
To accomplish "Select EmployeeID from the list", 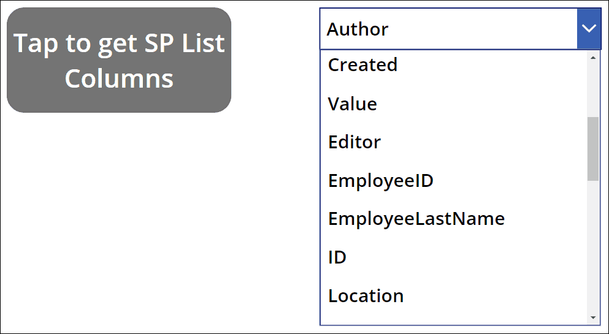I will [454, 180].
